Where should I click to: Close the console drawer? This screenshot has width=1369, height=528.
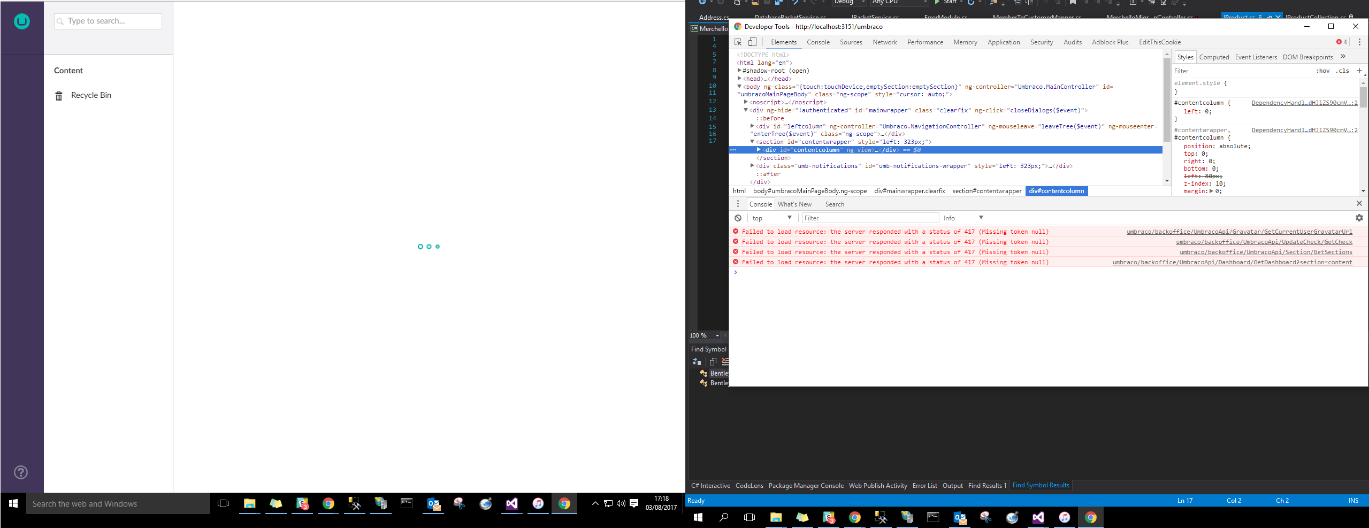[x=1359, y=204]
